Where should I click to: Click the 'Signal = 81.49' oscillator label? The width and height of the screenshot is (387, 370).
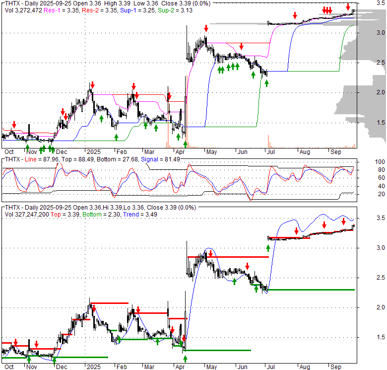pyautogui.click(x=160, y=159)
